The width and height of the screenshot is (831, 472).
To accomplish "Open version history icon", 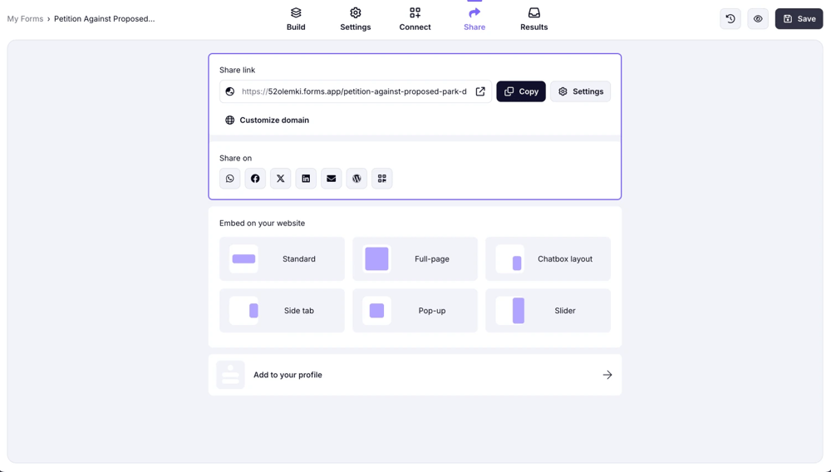I will point(730,19).
